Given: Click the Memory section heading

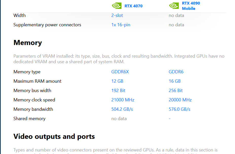Looking at the screenshot, I should pos(28,43).
